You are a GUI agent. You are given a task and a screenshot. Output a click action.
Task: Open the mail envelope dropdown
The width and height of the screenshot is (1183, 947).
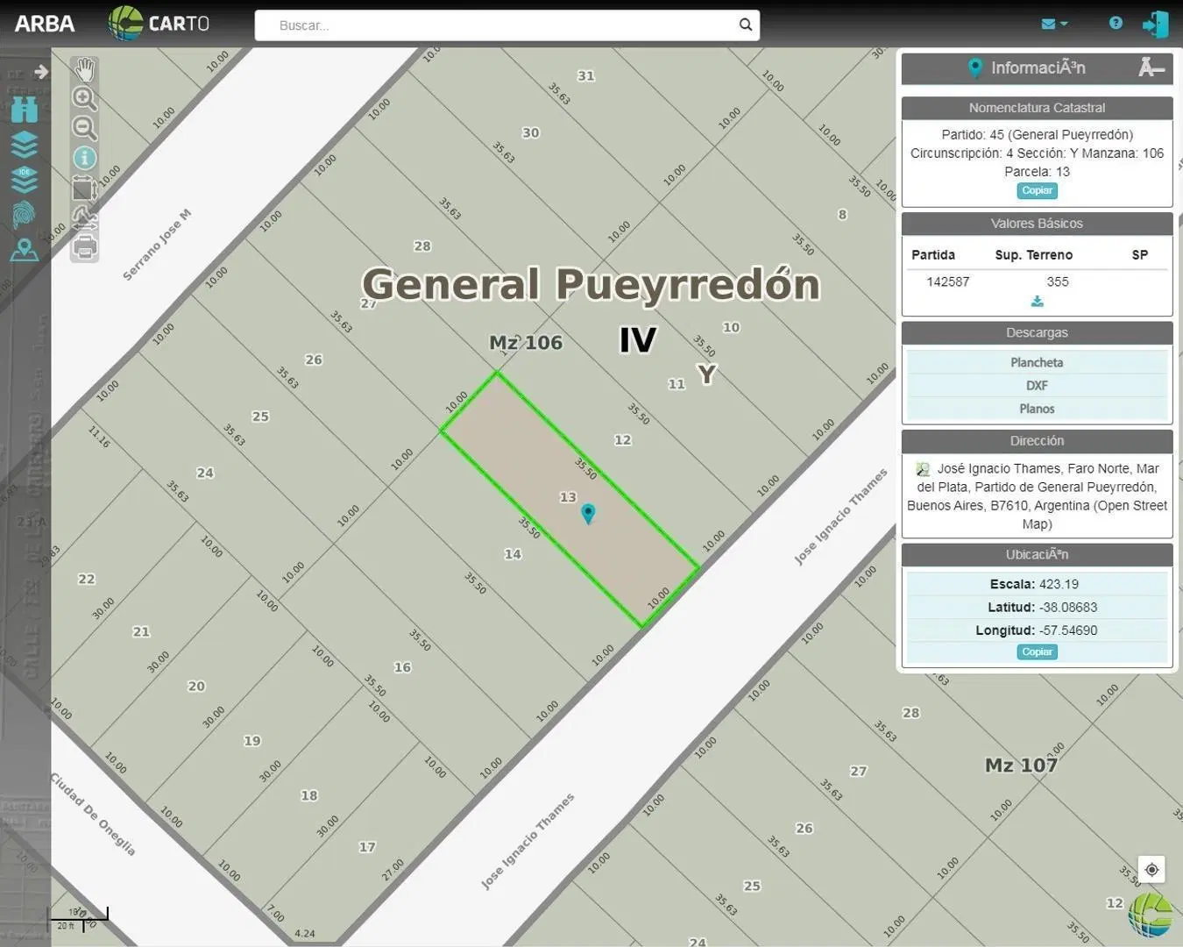click(1053, 24)
